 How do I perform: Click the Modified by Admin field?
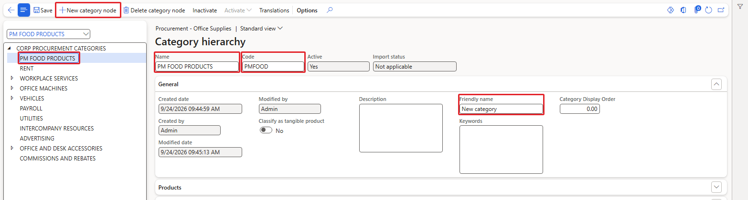290,109
